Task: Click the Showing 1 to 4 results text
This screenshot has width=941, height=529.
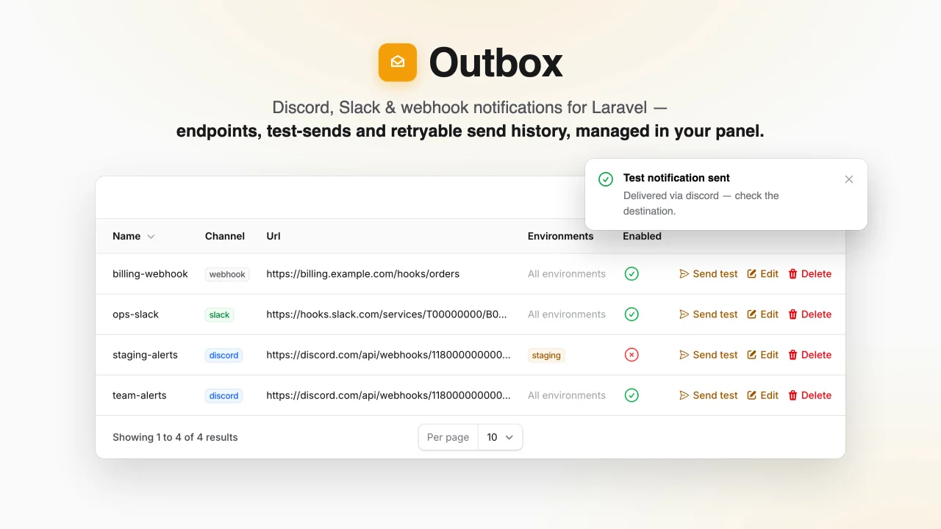Action: coord(175,437)
